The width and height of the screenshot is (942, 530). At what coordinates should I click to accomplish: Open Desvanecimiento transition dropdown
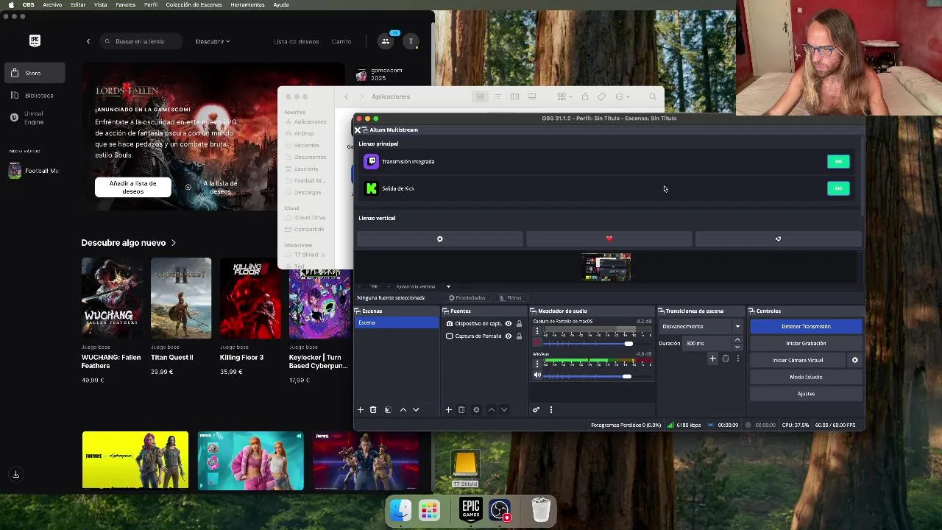tap(701, 326)
